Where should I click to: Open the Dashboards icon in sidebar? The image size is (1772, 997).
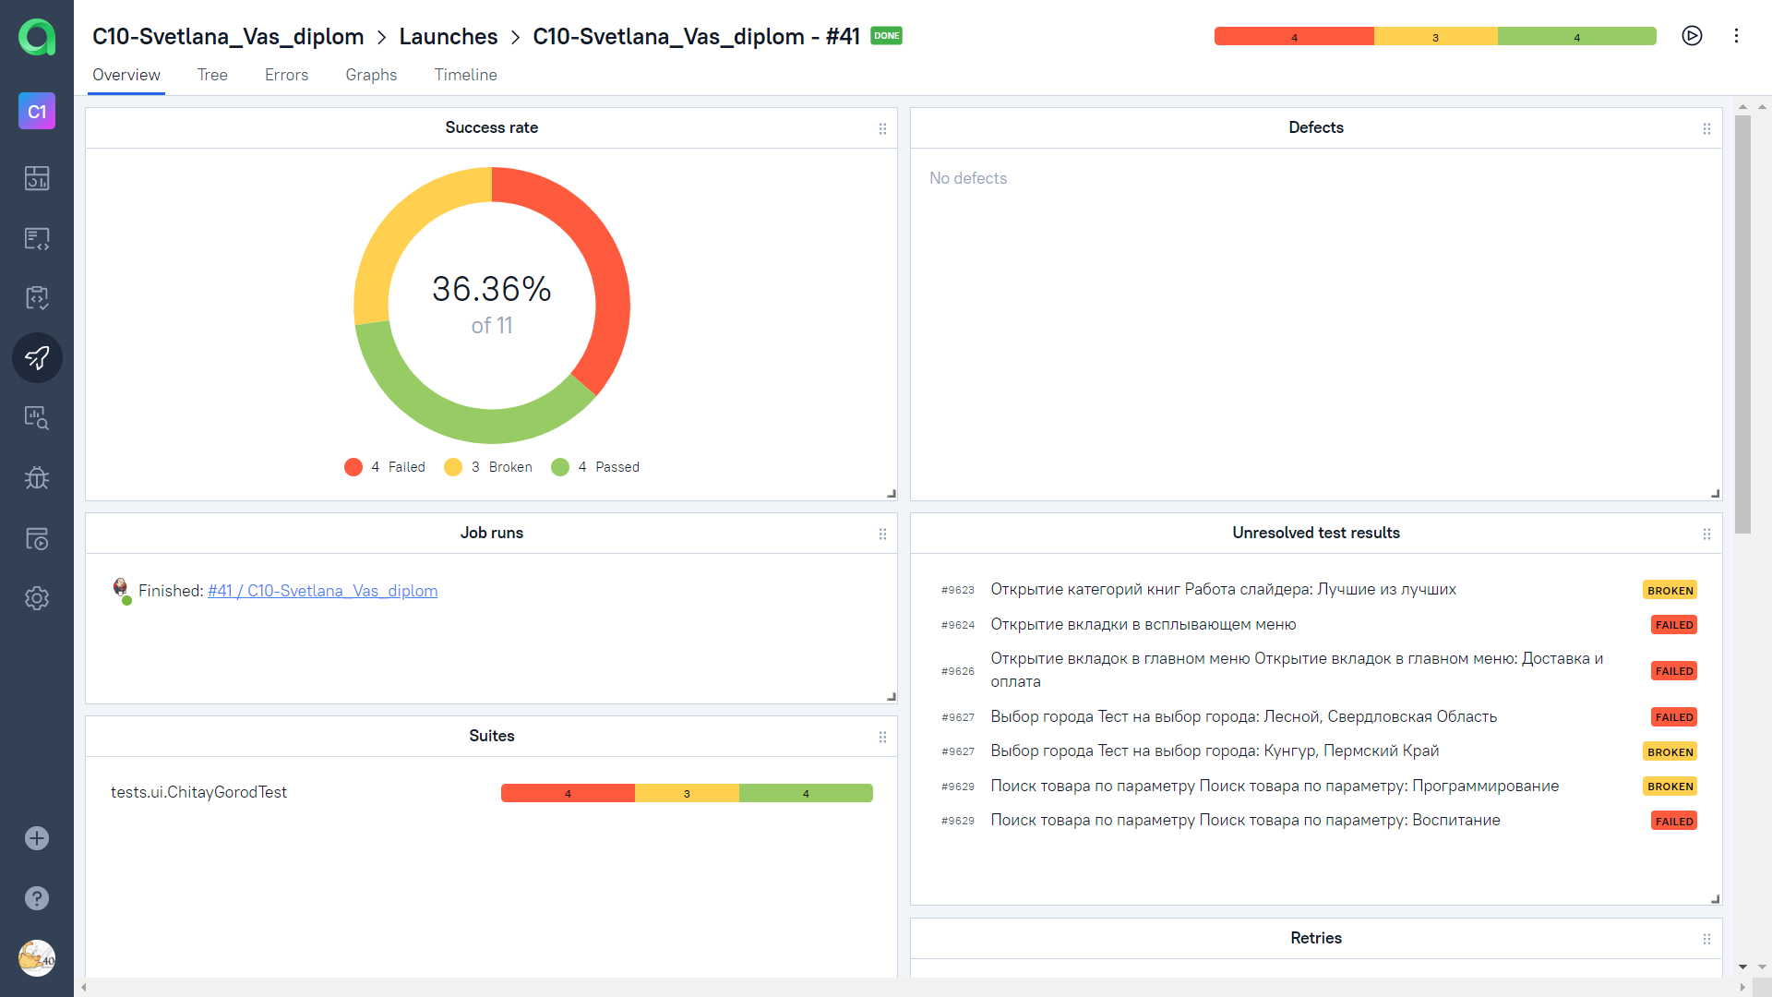pos(37,178)
